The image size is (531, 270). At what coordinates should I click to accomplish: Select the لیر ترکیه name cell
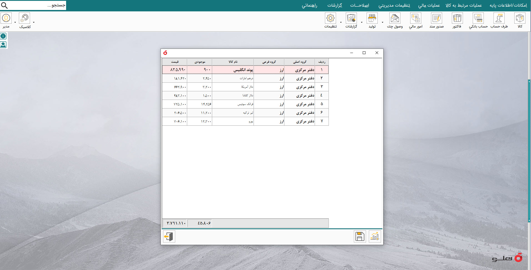[x=233, y=113]
